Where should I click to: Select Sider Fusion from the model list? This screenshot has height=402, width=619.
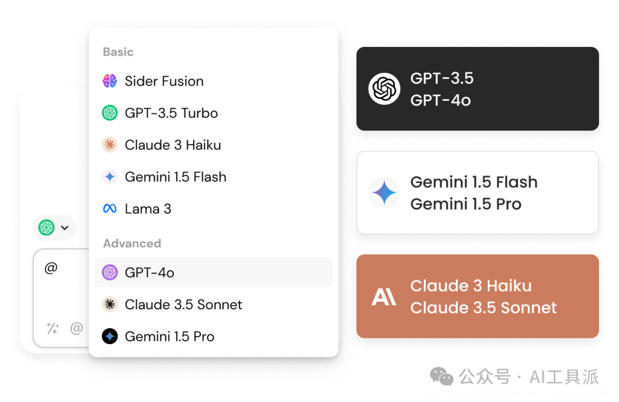(x=164, y=81)
